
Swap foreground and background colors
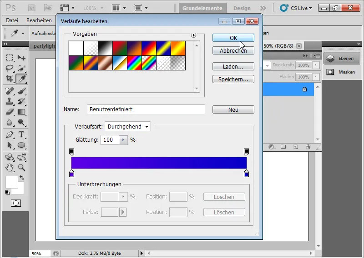coord(22,178)
